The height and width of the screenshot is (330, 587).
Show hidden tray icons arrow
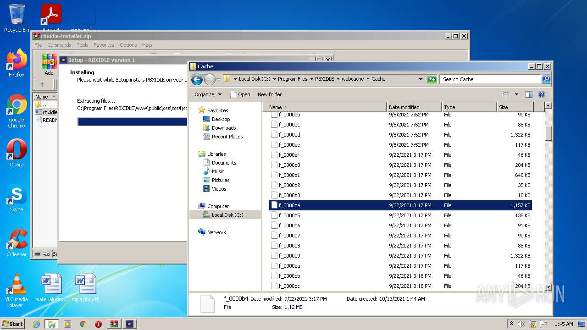pyautogui.click(x=511, y=324)
